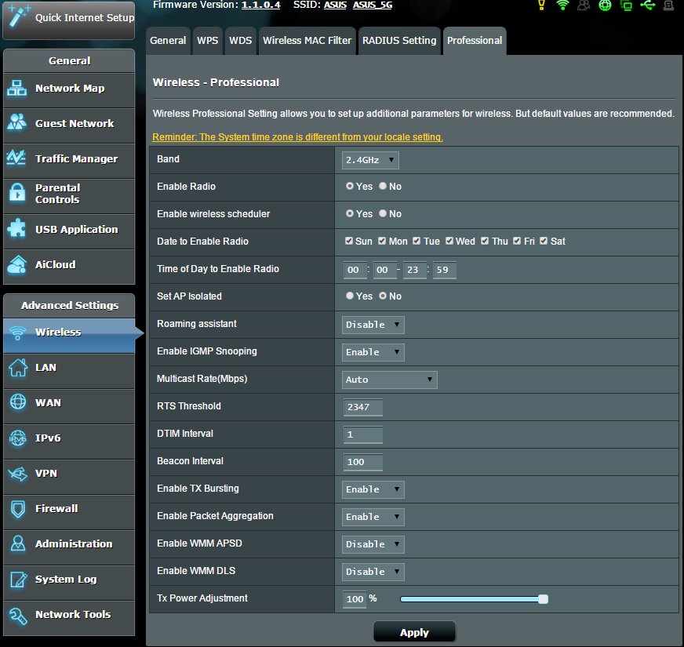Uncheck the Mon checkbox
The height and width of the screenshot is (647, 684).
tap(382, 241)
